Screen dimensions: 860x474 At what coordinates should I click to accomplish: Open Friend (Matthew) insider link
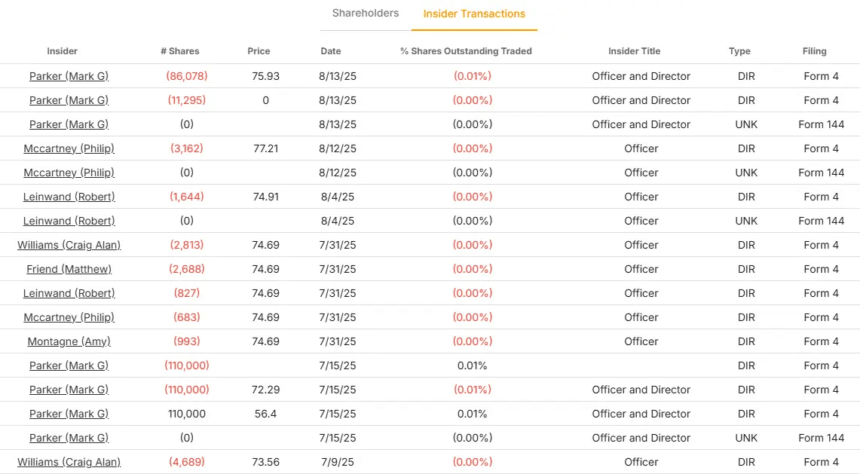pyautogui.click(x=69, y=269)
